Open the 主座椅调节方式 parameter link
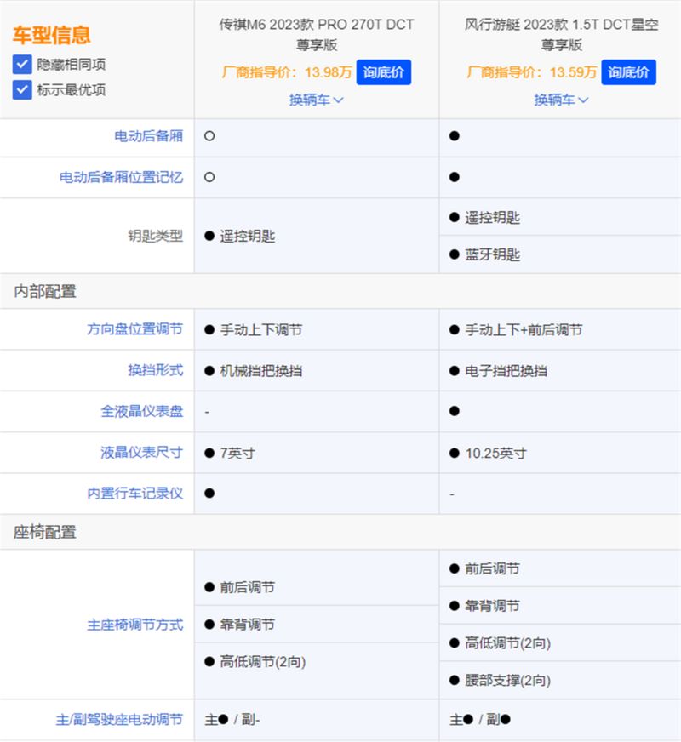Image resolution: width=681 pixels, height=742 pixels. tap(134, 625)
